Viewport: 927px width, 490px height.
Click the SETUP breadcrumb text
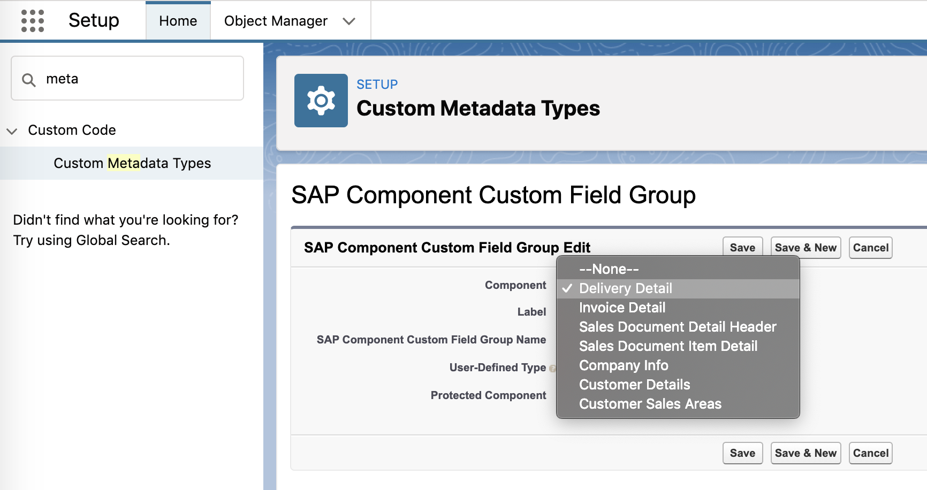377,85
